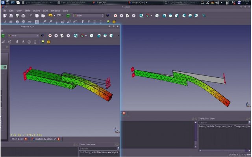Click the Fit all view icon
Screen dimensions: 252x157
[x=141, y=16]
